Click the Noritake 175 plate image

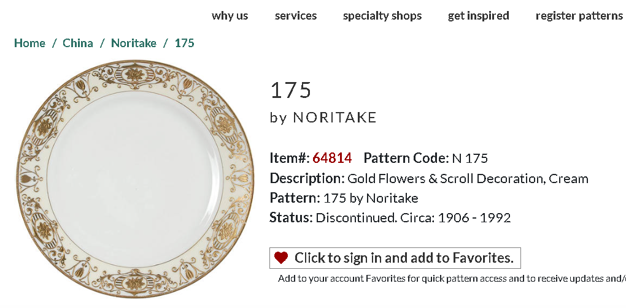(136, 179)
